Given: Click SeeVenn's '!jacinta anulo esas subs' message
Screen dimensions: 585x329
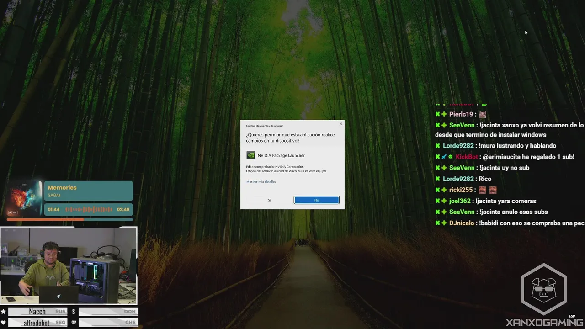Looking at the screenshot, I should coord(513,212).
